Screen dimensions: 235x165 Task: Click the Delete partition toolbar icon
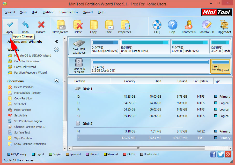78,25
